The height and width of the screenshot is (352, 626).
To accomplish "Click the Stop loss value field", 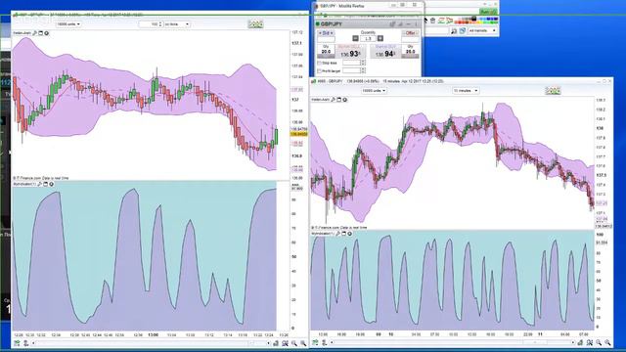I will click(x=352, y=63).
